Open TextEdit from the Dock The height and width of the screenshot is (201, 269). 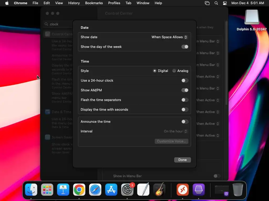[143, 189]
